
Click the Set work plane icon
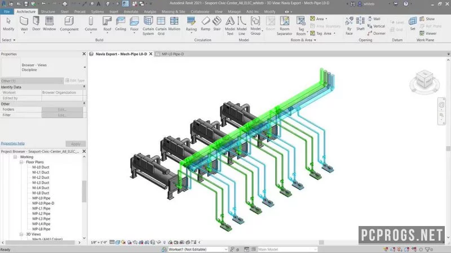click(x=413, y=24)
